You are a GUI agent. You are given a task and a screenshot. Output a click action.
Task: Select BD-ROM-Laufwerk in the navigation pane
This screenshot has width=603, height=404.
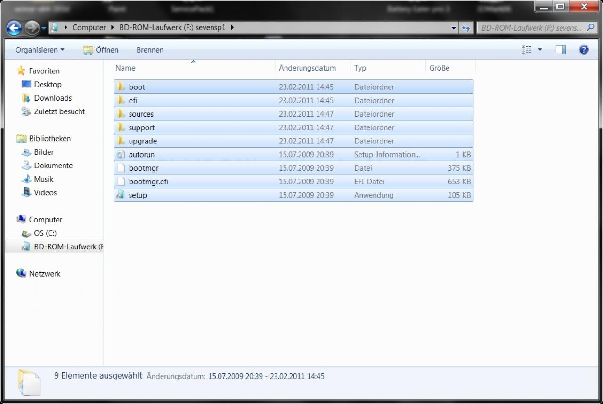pos(68,246)
